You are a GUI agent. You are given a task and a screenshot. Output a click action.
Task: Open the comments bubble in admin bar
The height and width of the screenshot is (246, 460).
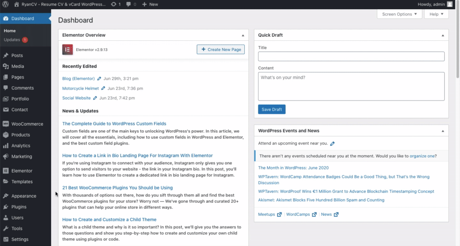[x=128, y=5]
